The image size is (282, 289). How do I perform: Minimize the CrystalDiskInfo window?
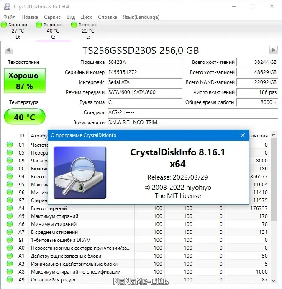tap(234, 6)
